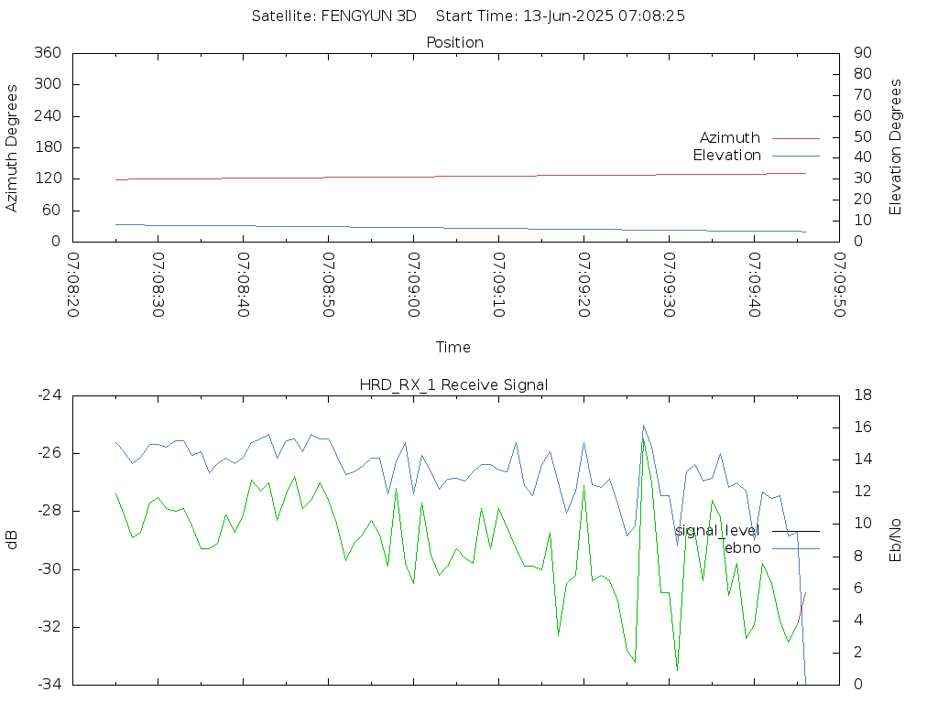Click the 07:09:30 time tick label
Viewport: 938px width, 703px height.
coord(670,285)
